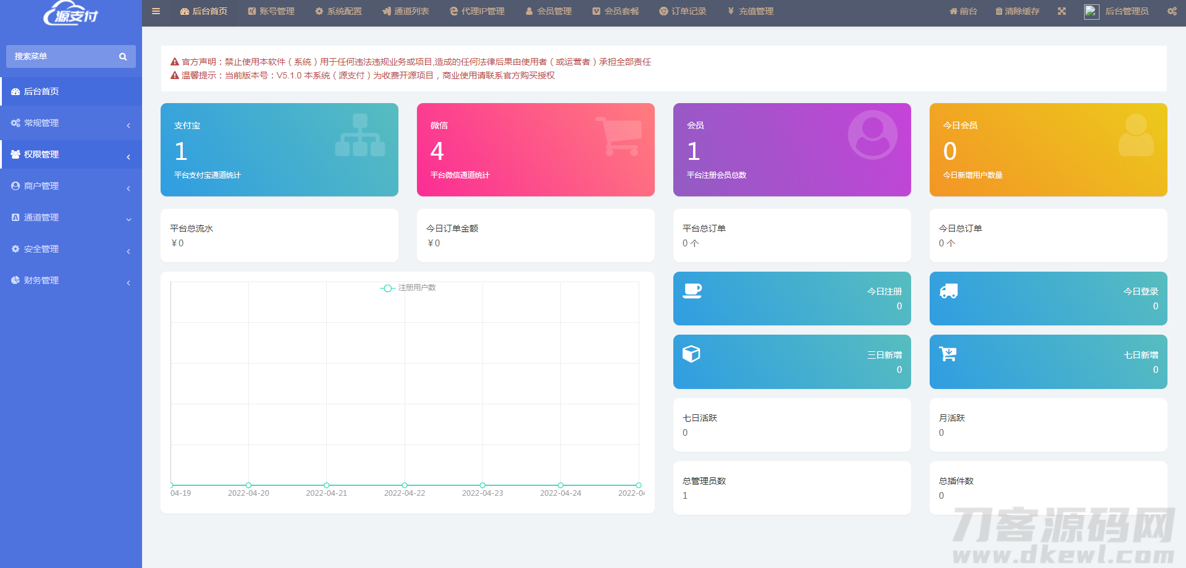Click the search magnifier icon in sidebar
This screenshot has height=568, width=1186.
point(123,57)
